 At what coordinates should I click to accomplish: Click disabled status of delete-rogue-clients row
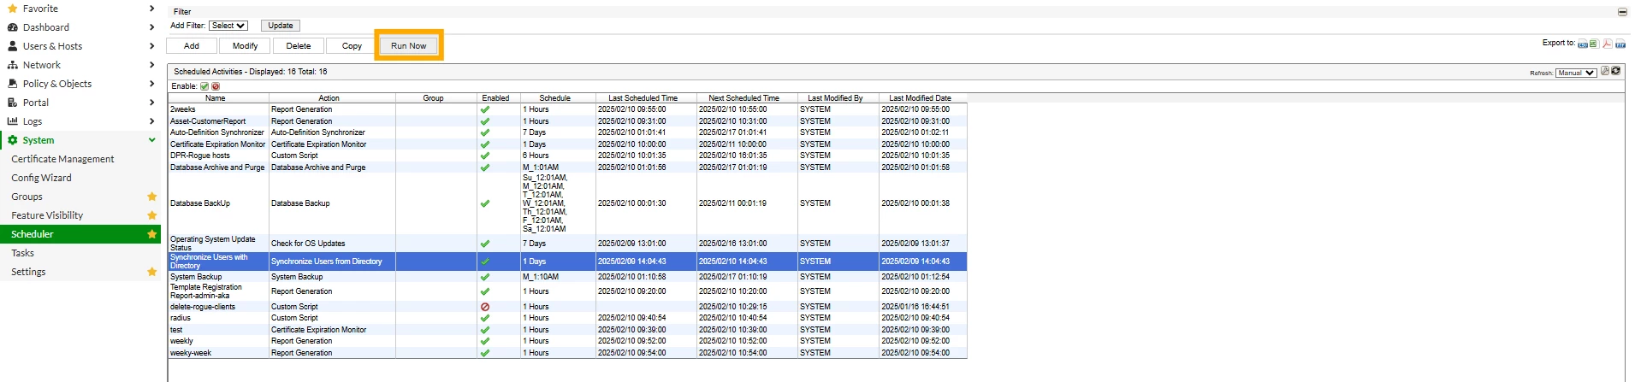pos(485,307)
